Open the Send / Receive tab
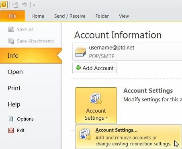Screen dimensions: 182x149 (x=70, y=16)
